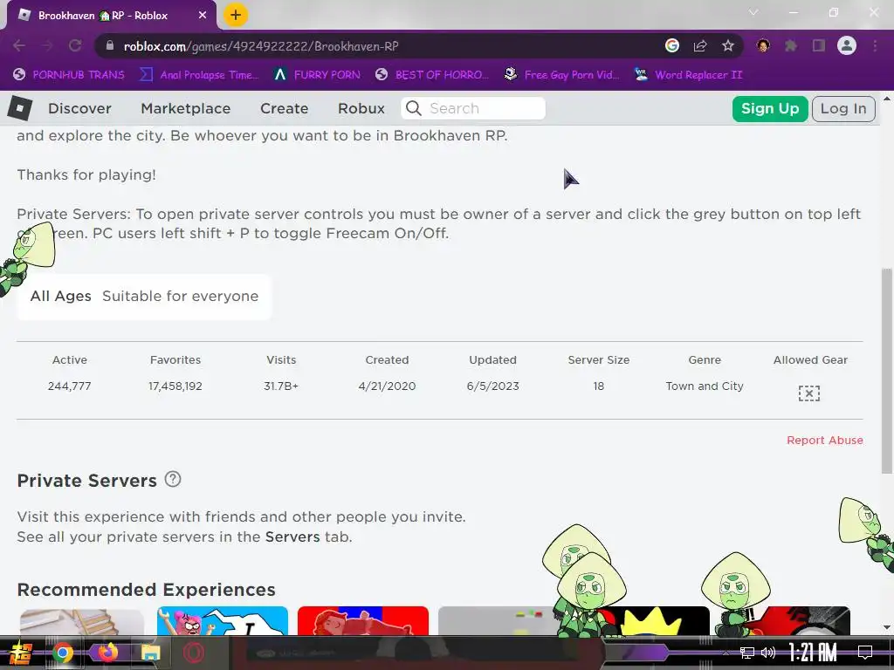
Task: Click the Log In button
Action: coord(843,109)
